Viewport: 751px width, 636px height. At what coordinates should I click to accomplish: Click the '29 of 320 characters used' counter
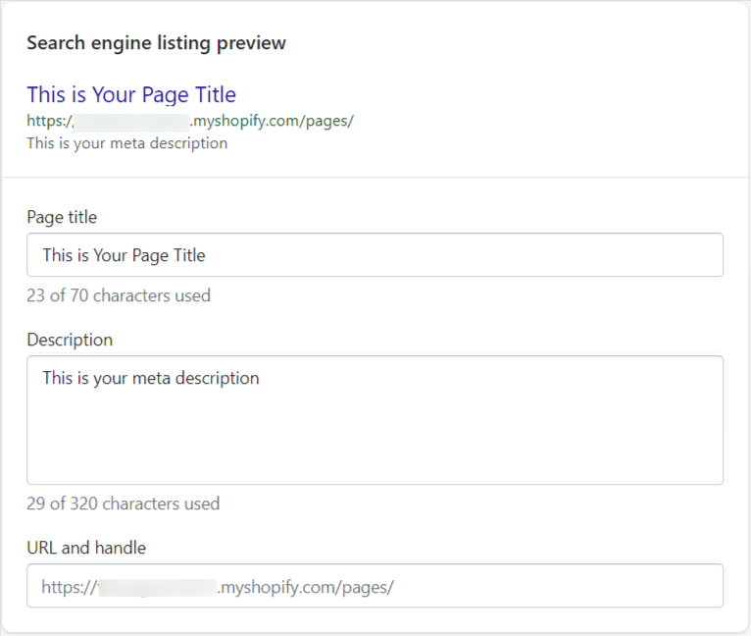click(x=124, y=503)
